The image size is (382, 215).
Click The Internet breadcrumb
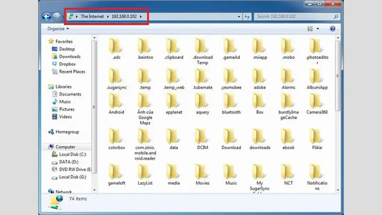coord(92,16)
